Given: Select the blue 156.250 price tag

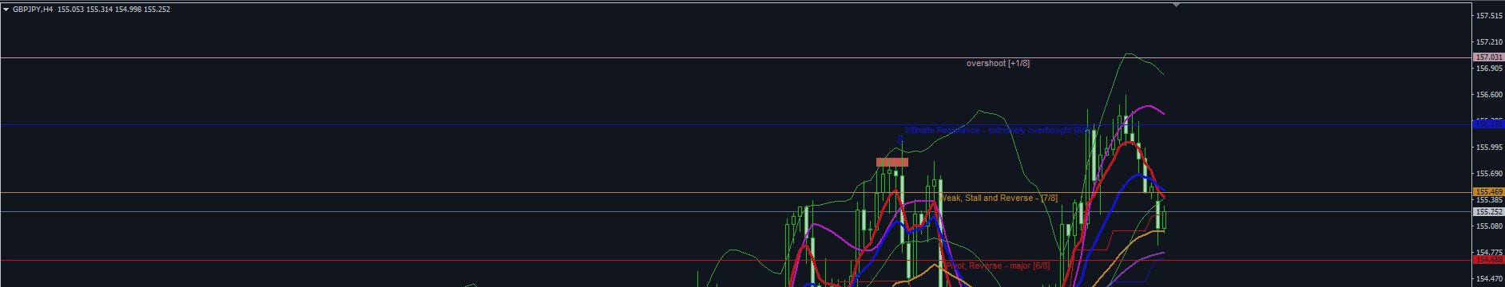Looking at the screenshot, I should click(1488, 124).
